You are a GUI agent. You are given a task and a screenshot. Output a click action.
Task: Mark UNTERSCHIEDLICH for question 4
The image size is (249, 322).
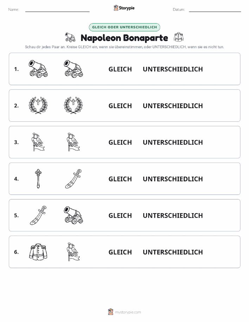(x=173, y=179)
